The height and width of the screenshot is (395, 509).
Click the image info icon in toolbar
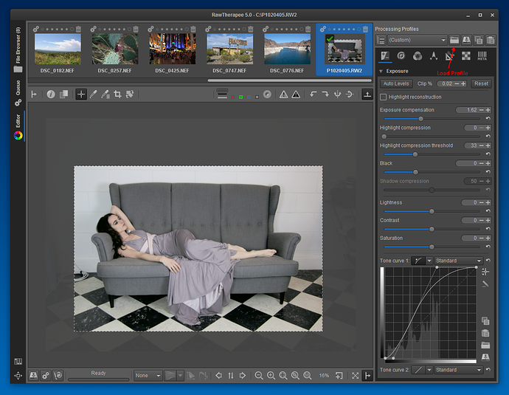(x=51, y=95)
